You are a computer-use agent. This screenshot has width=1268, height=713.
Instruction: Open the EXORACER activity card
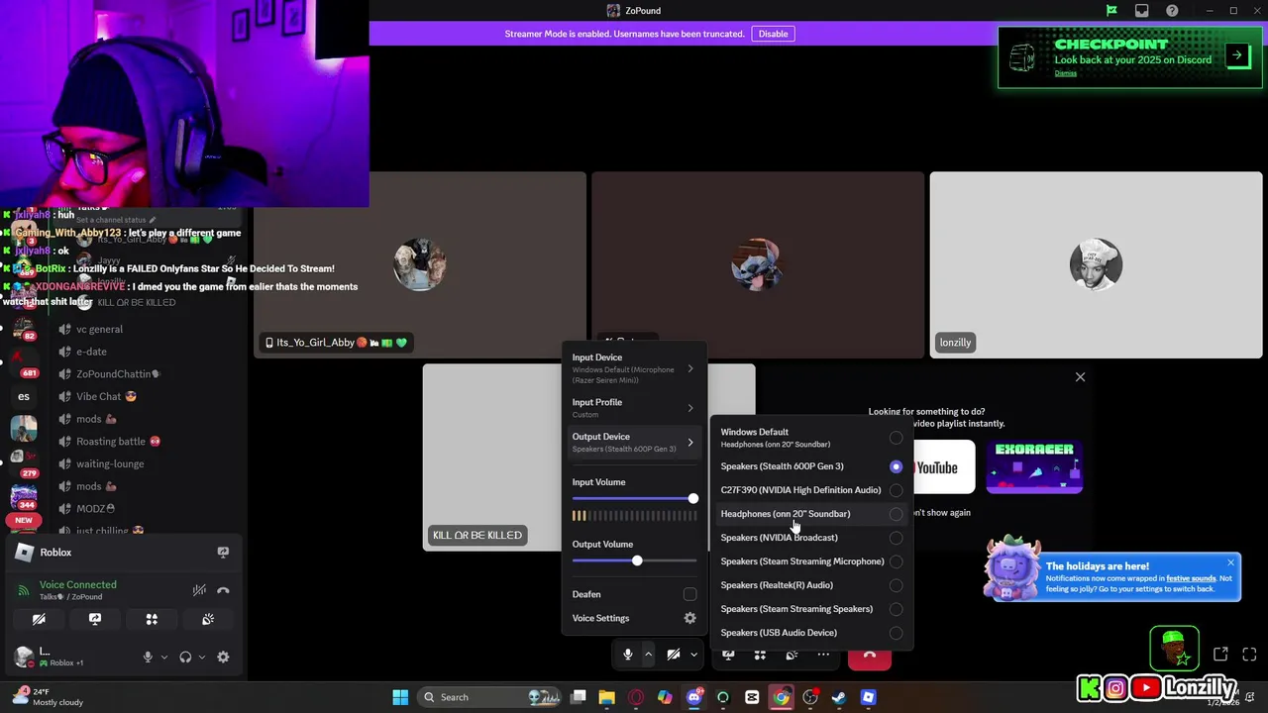1034,467
